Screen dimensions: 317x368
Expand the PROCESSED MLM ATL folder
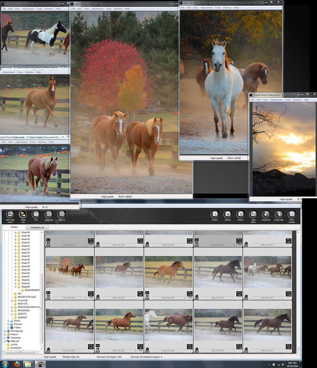point(12,307)
